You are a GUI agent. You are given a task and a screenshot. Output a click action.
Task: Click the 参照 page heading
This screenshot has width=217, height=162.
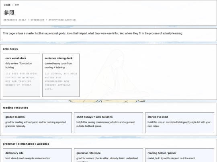pyautogui.click(x=9, y=13)
